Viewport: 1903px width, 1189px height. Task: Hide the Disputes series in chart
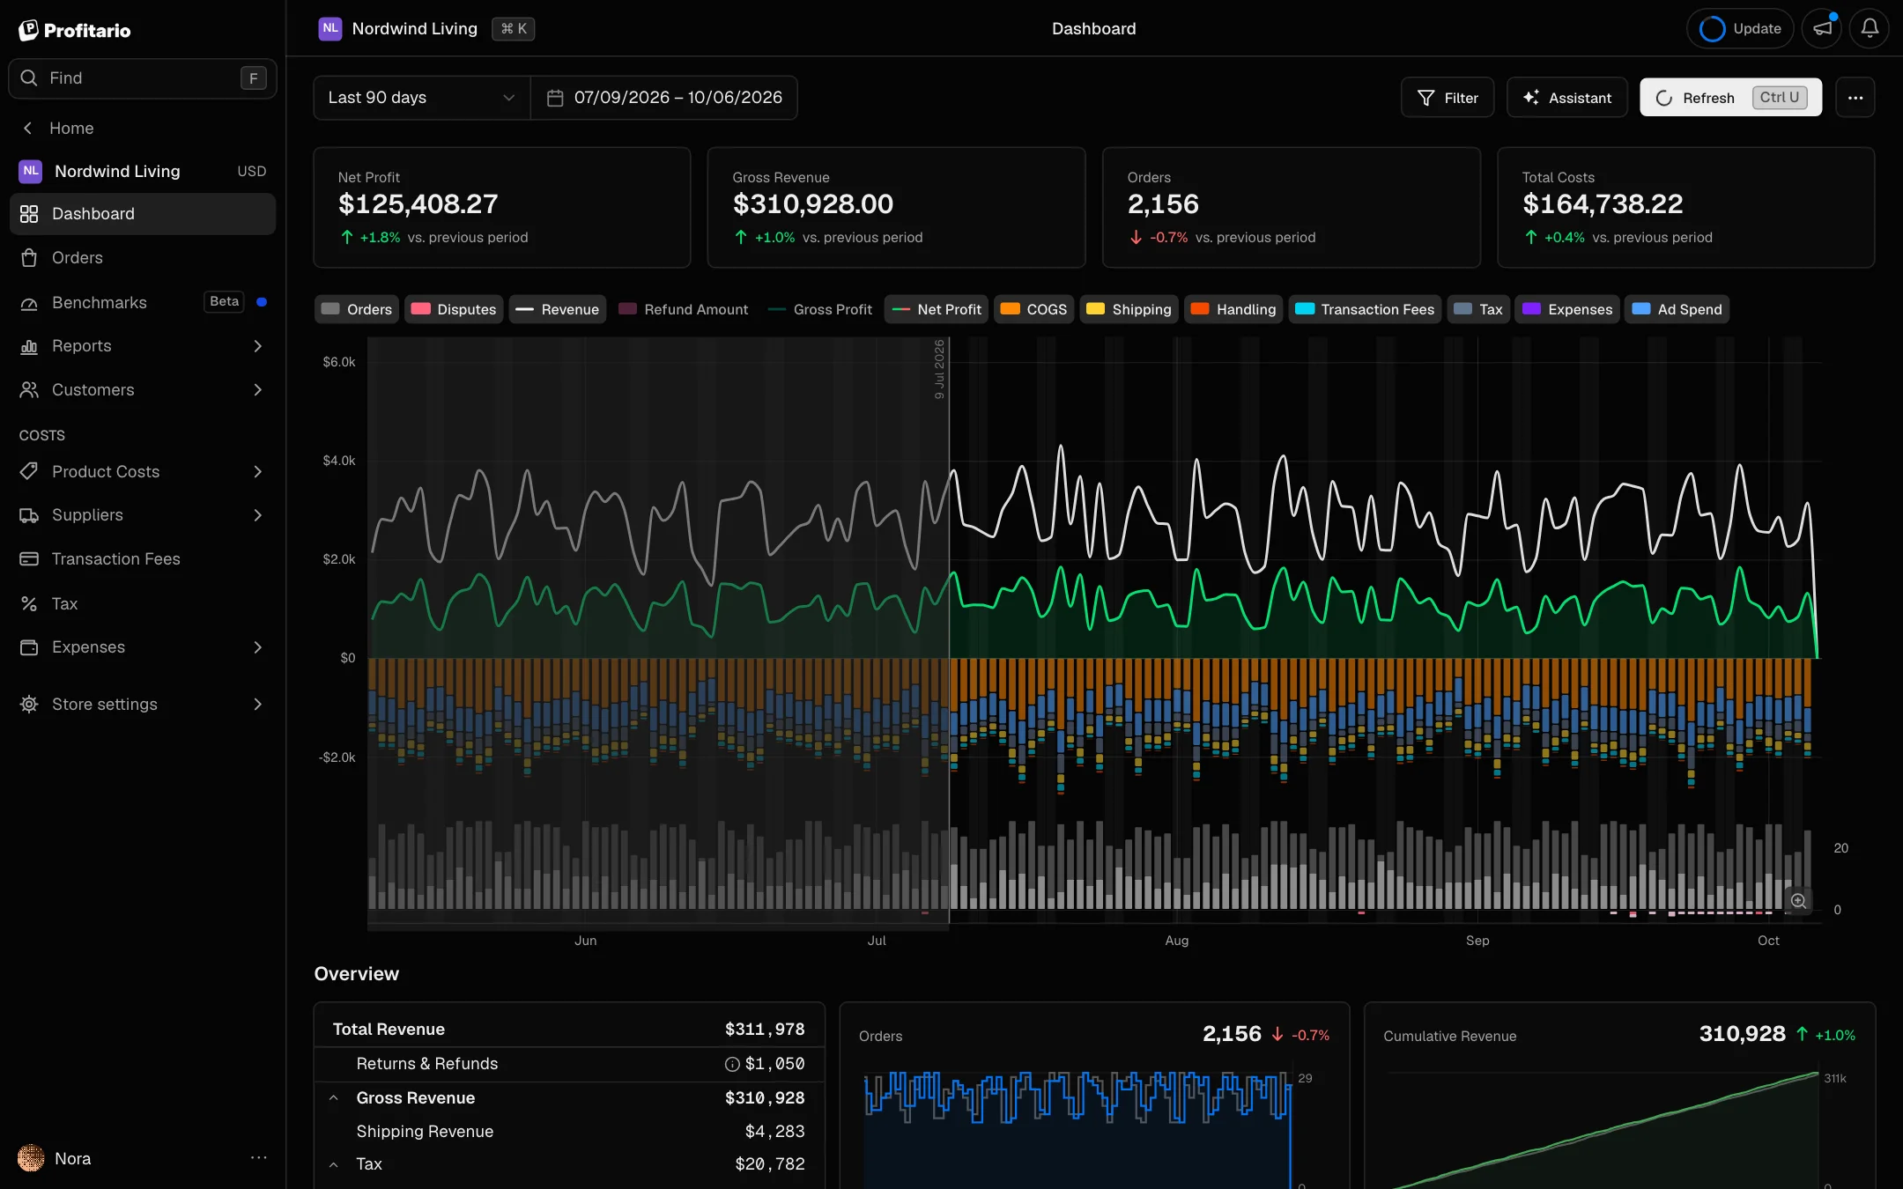454,309
